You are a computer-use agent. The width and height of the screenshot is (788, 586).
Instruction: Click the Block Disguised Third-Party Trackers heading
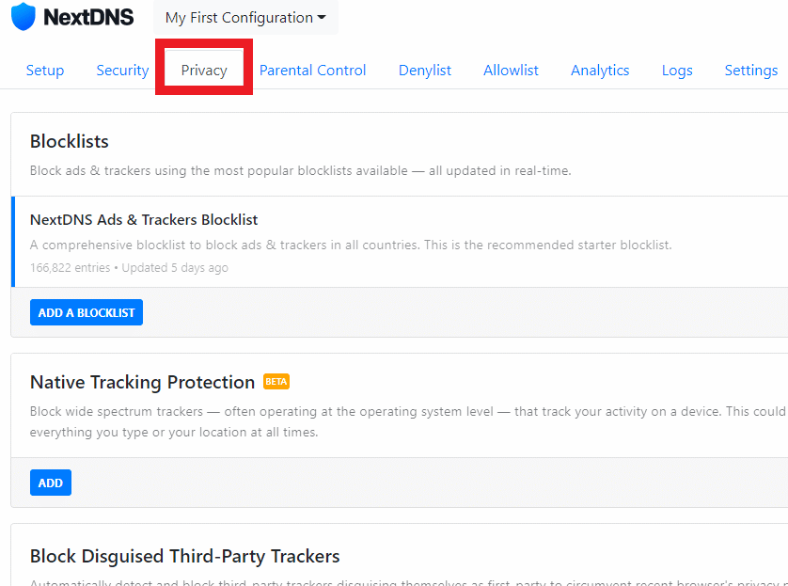(x=185, y=556)
